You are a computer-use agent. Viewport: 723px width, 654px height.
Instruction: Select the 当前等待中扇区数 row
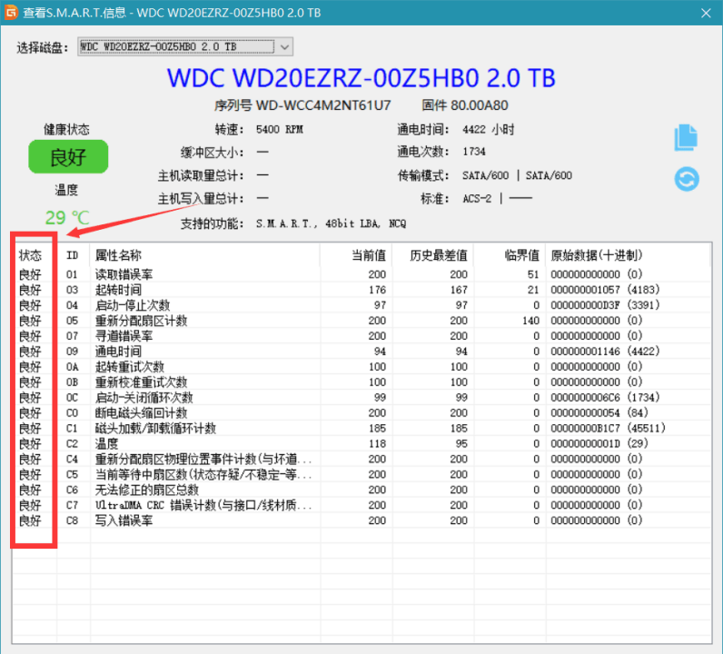tap(361, 474)
